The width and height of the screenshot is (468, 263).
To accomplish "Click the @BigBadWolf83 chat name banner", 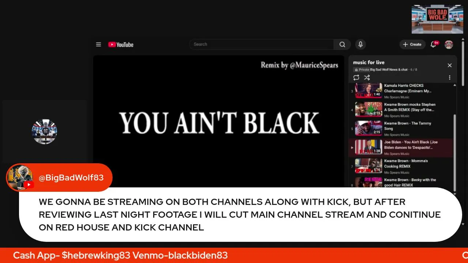I will 71,178.
